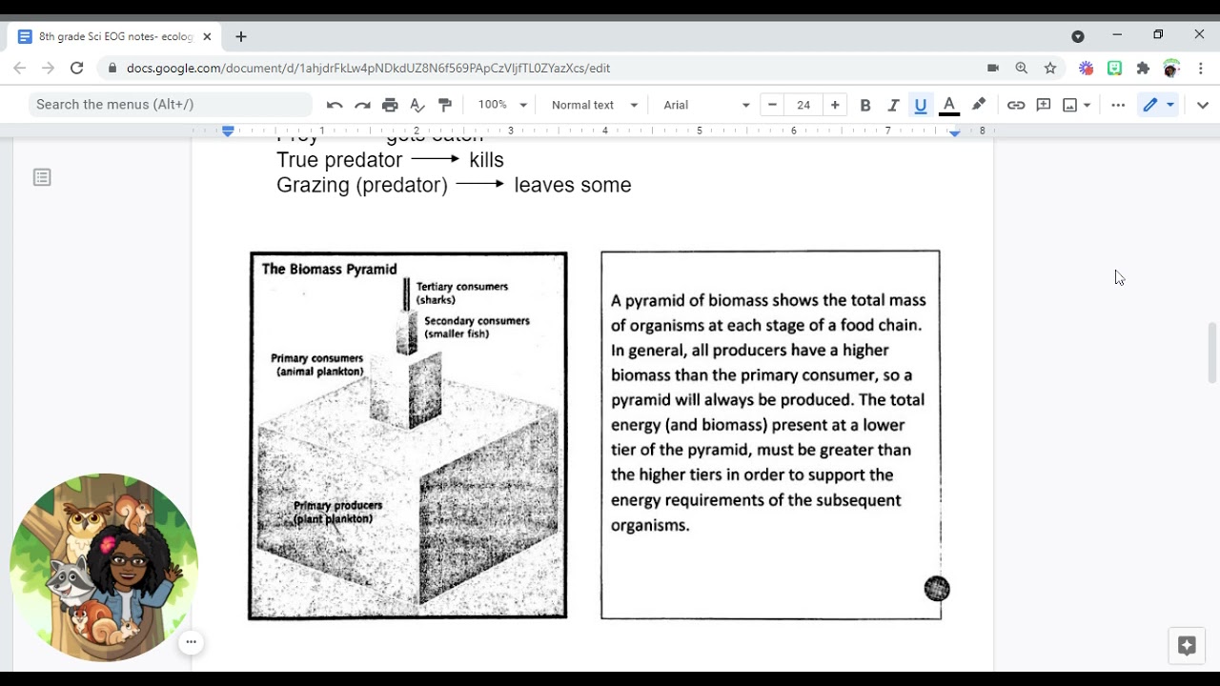Open Chrome profile avatar
This screenshot has width=1220, height=686.
[1171, 68]
